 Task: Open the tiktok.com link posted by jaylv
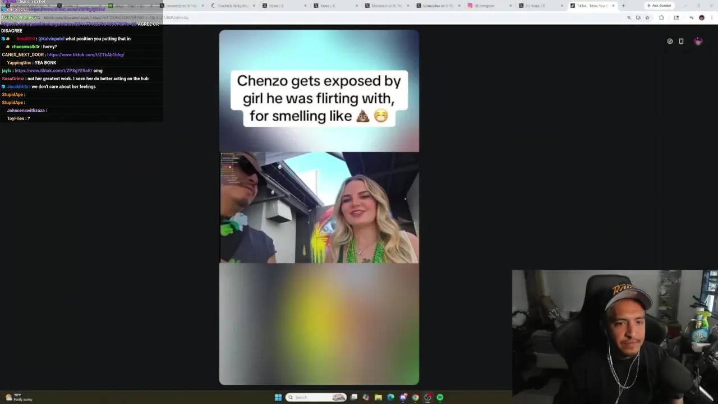[53, 71]
